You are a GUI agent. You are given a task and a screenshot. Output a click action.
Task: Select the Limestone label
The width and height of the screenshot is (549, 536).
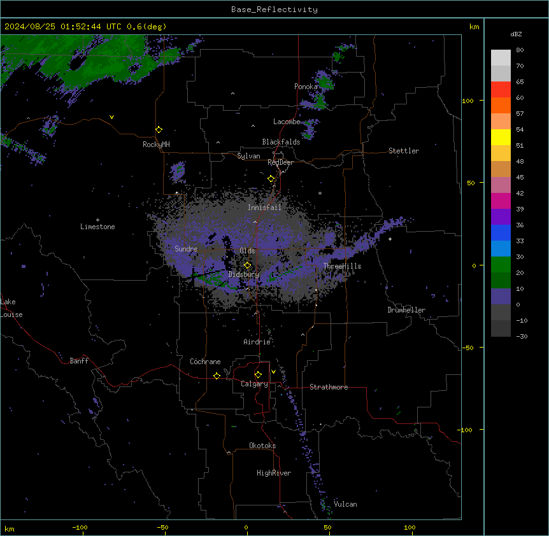(x=97, y=227)
